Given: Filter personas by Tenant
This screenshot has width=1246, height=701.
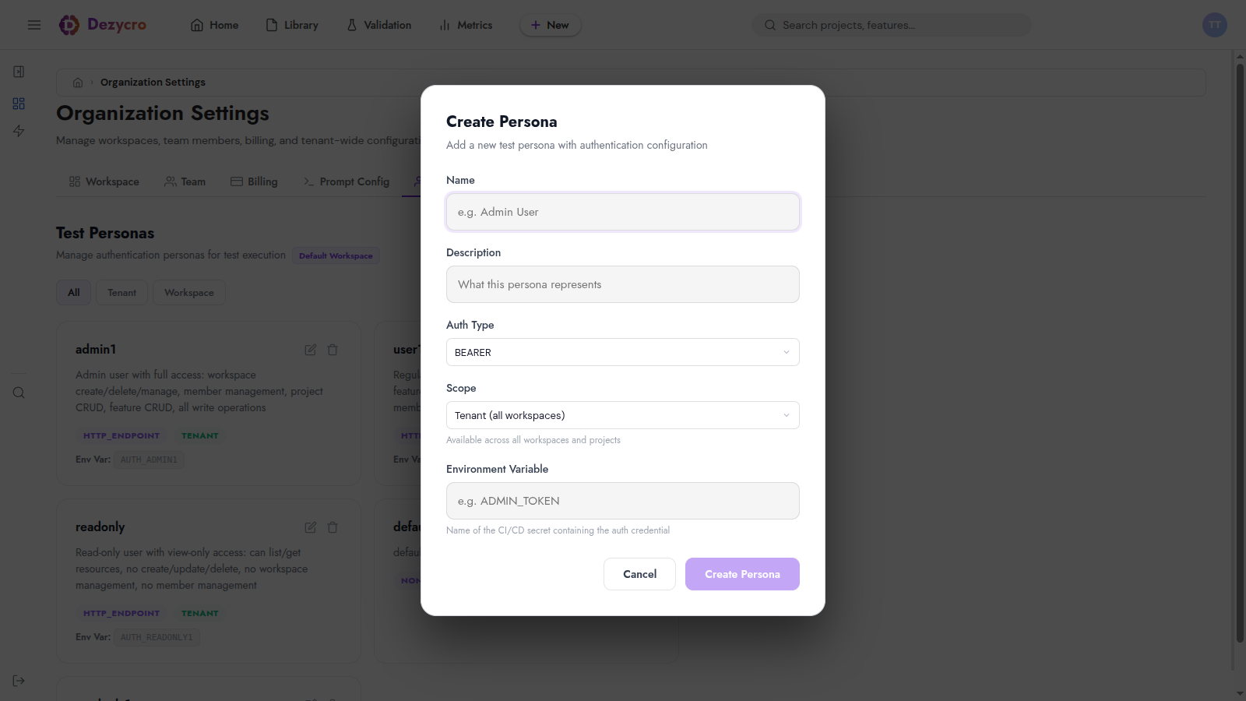Looking at the screenshot, I should click(x=122, y=293).
